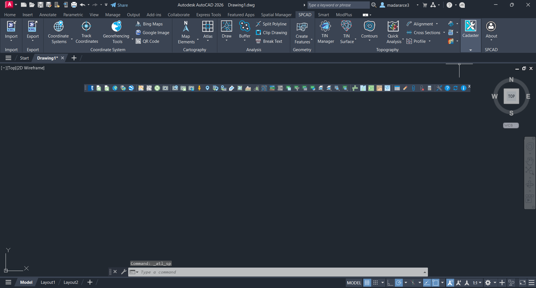
Task: Toggle Ortho Mode in the status bar
Action: [x=390, y=283]
